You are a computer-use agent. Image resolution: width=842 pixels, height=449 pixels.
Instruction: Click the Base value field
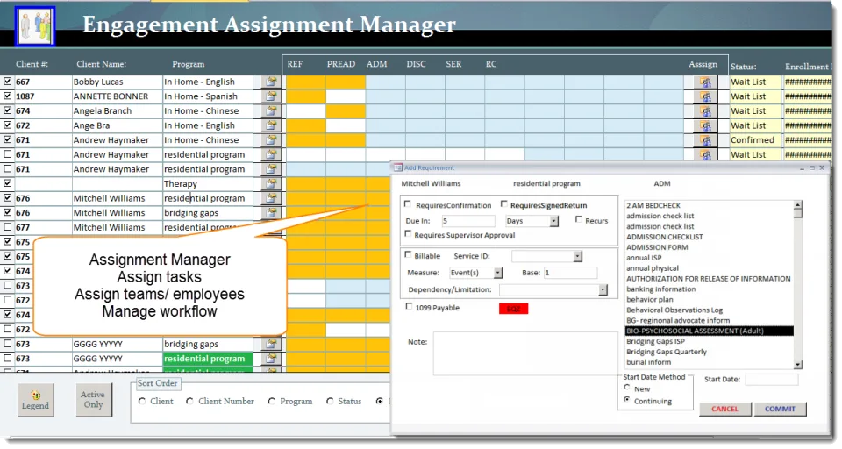570,273
